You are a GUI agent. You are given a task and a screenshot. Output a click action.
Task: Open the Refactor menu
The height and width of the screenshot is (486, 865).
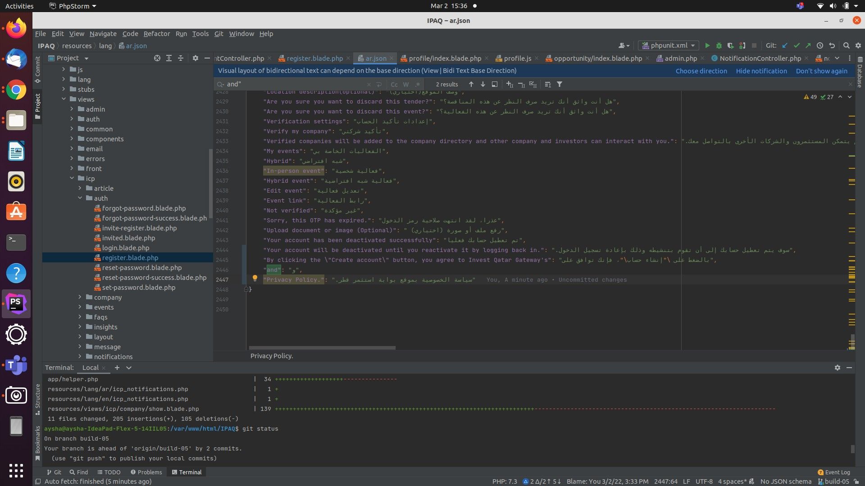point(156,34)
